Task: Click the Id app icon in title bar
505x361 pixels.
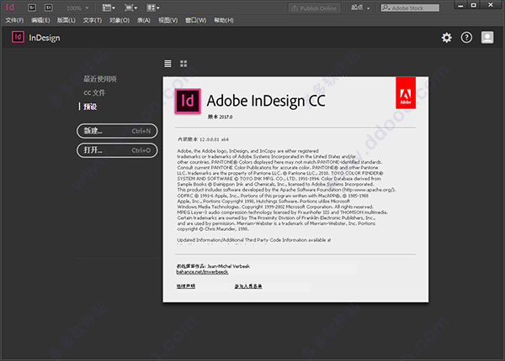Action: pyautogui.click(x=10, y=8)
